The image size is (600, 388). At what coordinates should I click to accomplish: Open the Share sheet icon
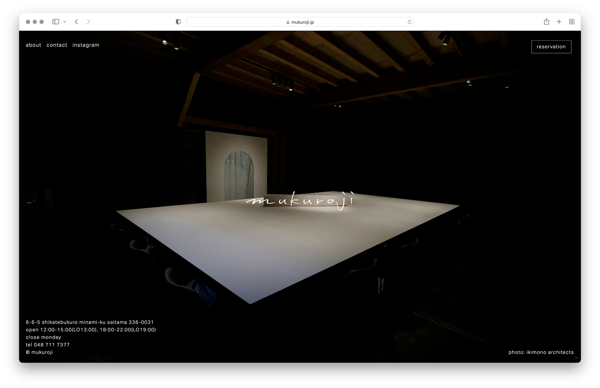tap(546, 22)
